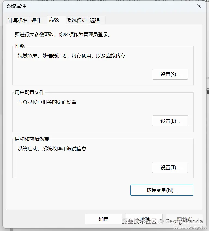Open user profile settings via 设置(E) button

tap(170, 121)
